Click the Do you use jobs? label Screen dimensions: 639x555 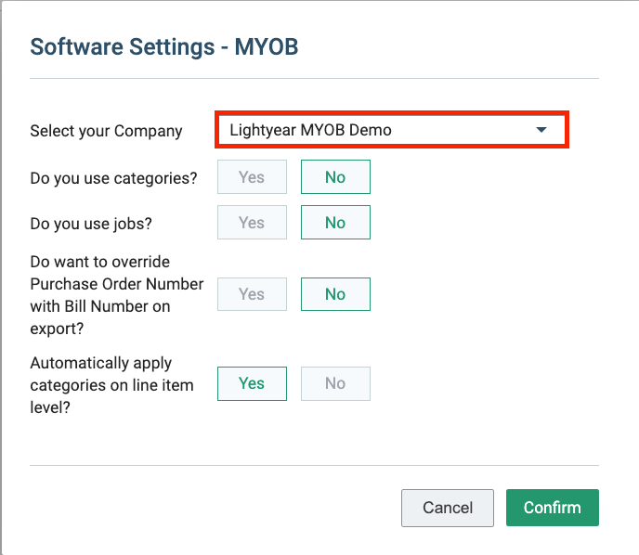tap(91, 224)
